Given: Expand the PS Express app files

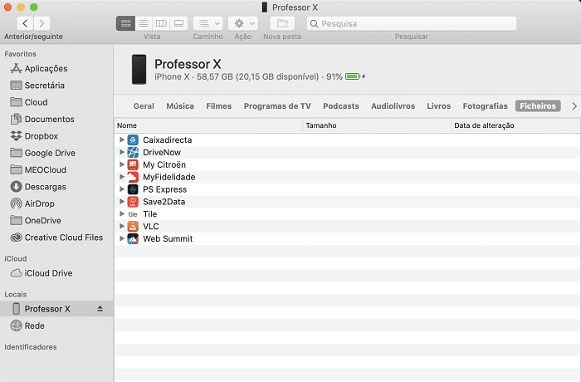Looking at the screenshot, I should pos(121,189).
